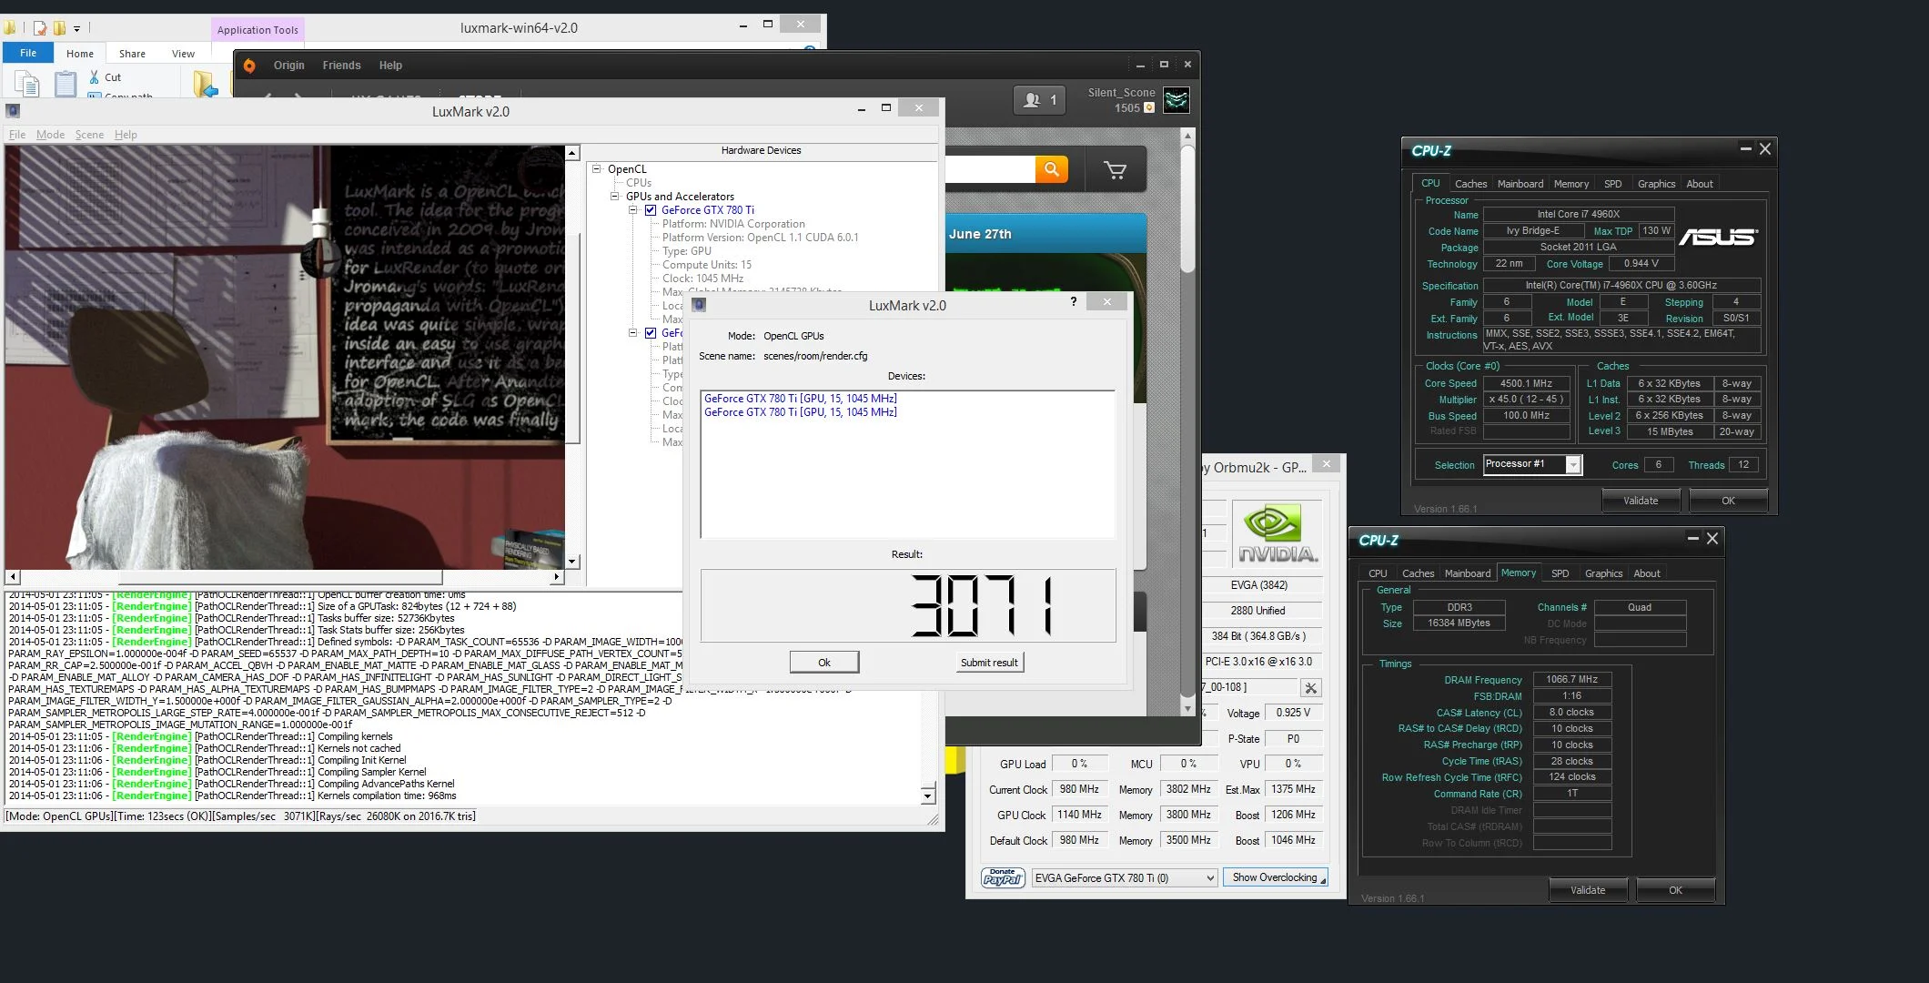Viewport: 1929px width, 983px height.
Task: Click the NVIDIA logo in GPU tool
Action: click(x=1277, y=535)
